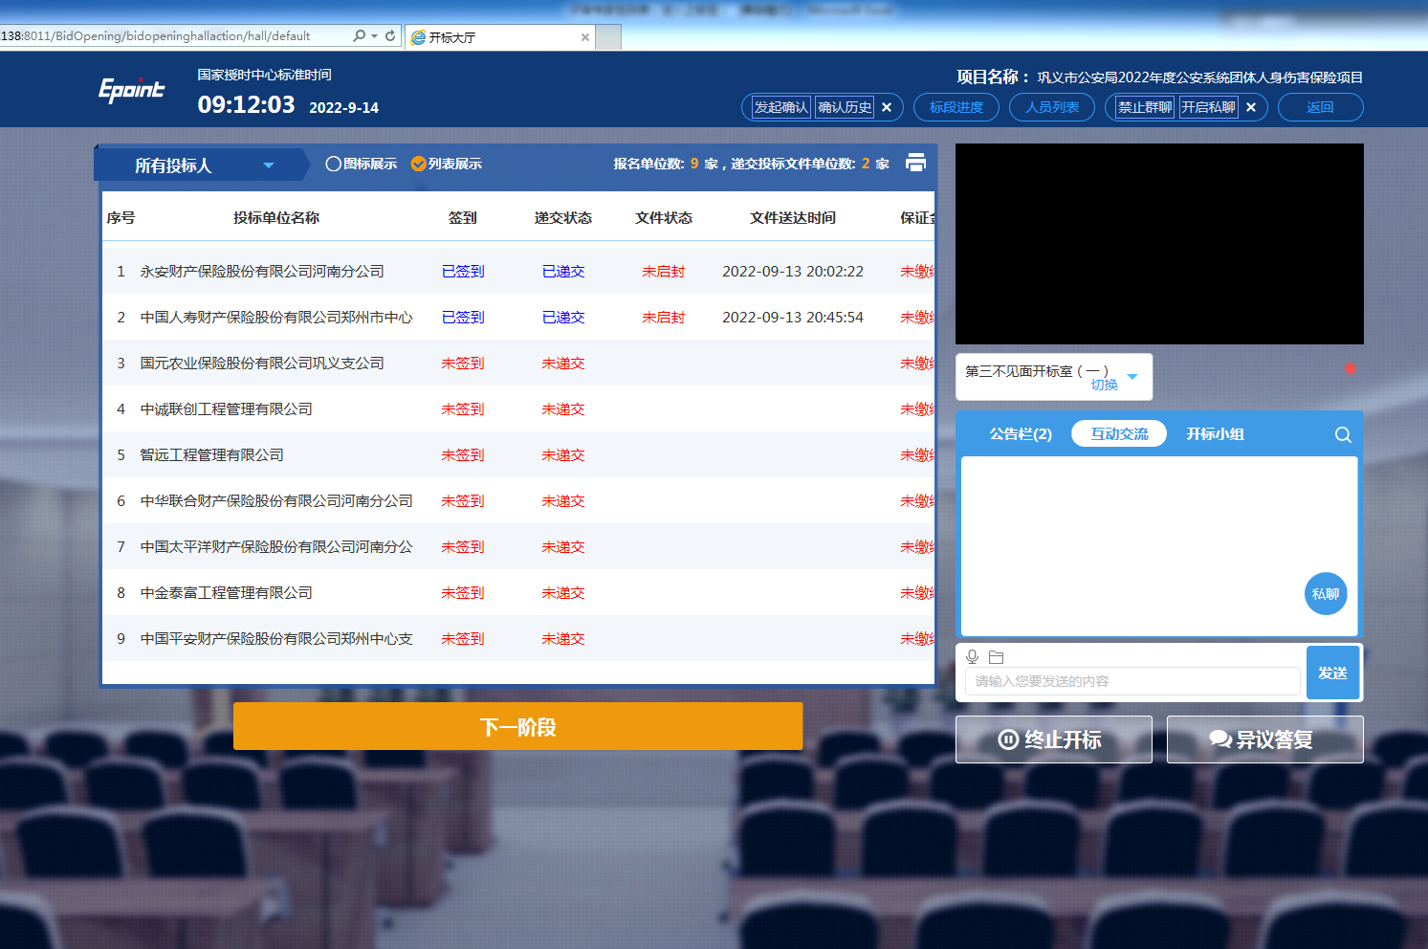Close the 开标大厅 browser tab
1428x949 pixels.
(x=585, y=37)
